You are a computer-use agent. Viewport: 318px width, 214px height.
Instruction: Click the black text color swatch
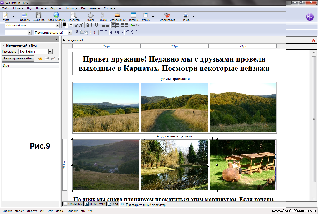pyautogui.click(x=65, y=24)
